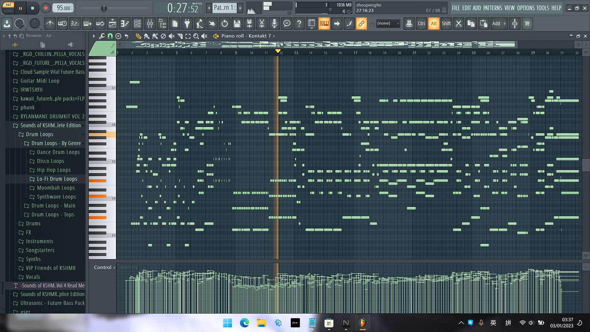
Task: Click the song position slider handle
Action: [104, 8]
